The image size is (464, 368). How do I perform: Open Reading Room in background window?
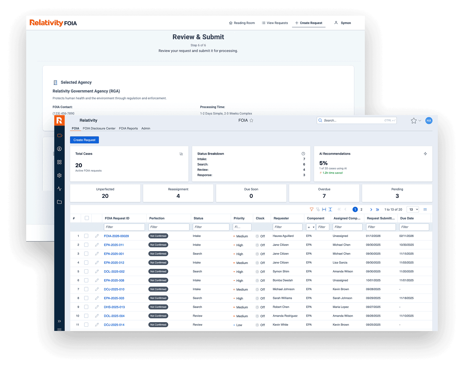(242, 23)
